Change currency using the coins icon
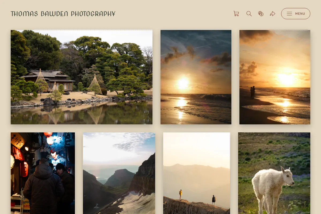Screen dimensions: 321x214 (x=261, y=14)
